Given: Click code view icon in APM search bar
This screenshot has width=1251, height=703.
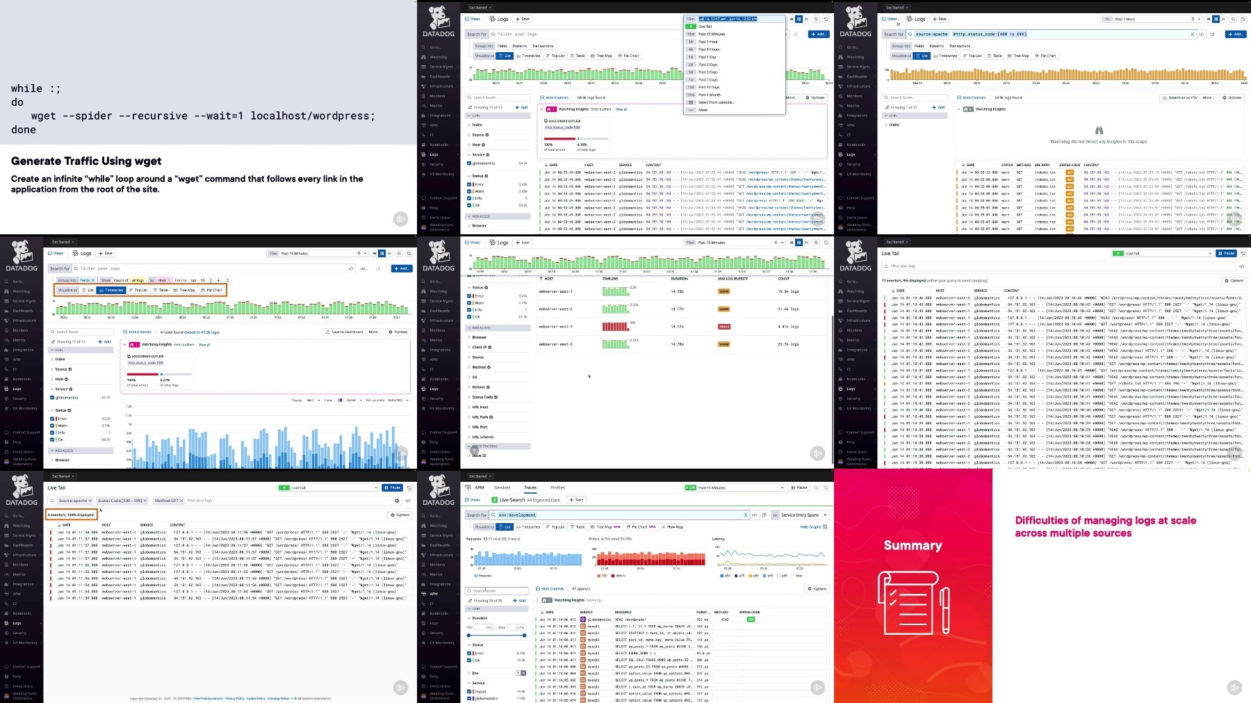Looking at the screenshot, I should pos(755,515).
